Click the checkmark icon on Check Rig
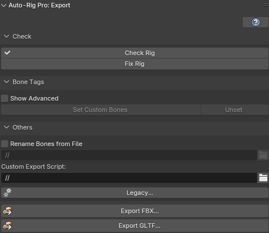 click(7, 53)
